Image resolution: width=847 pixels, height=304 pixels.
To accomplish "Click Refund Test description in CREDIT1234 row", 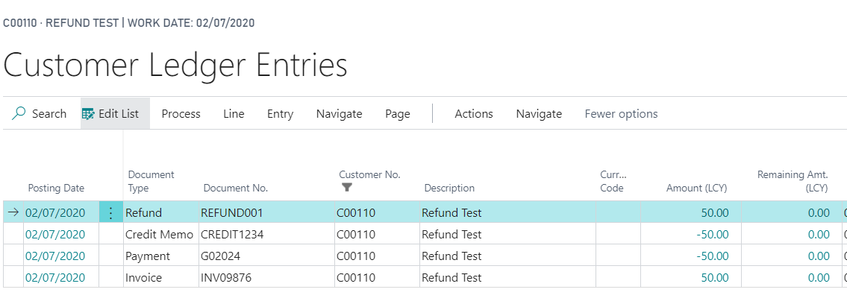I will click(451, 235).
